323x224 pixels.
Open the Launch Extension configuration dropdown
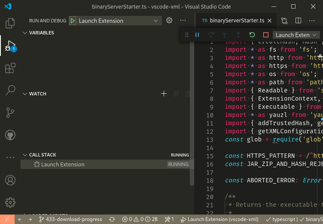(x=119, y=21)
